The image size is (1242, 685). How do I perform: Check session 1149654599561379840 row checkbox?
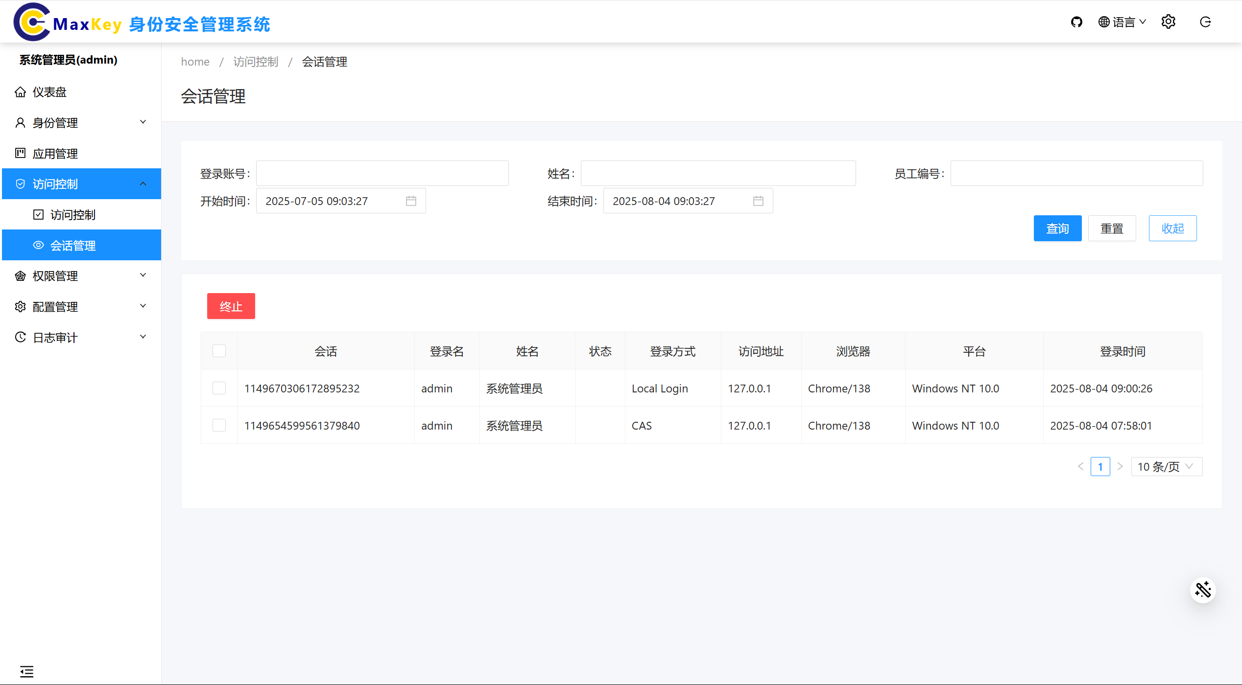tap(219, 425)
